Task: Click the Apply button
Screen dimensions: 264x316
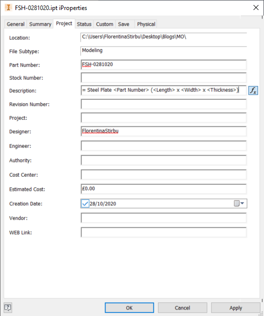Action: click(x=235, y=308)
